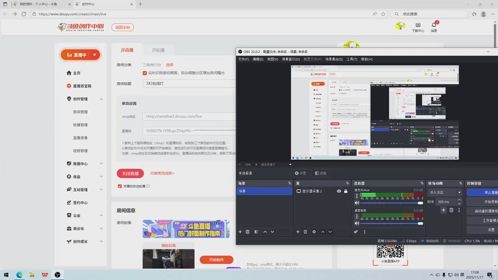Add a new scene in OBS scenes panel

tap(240, 231)
